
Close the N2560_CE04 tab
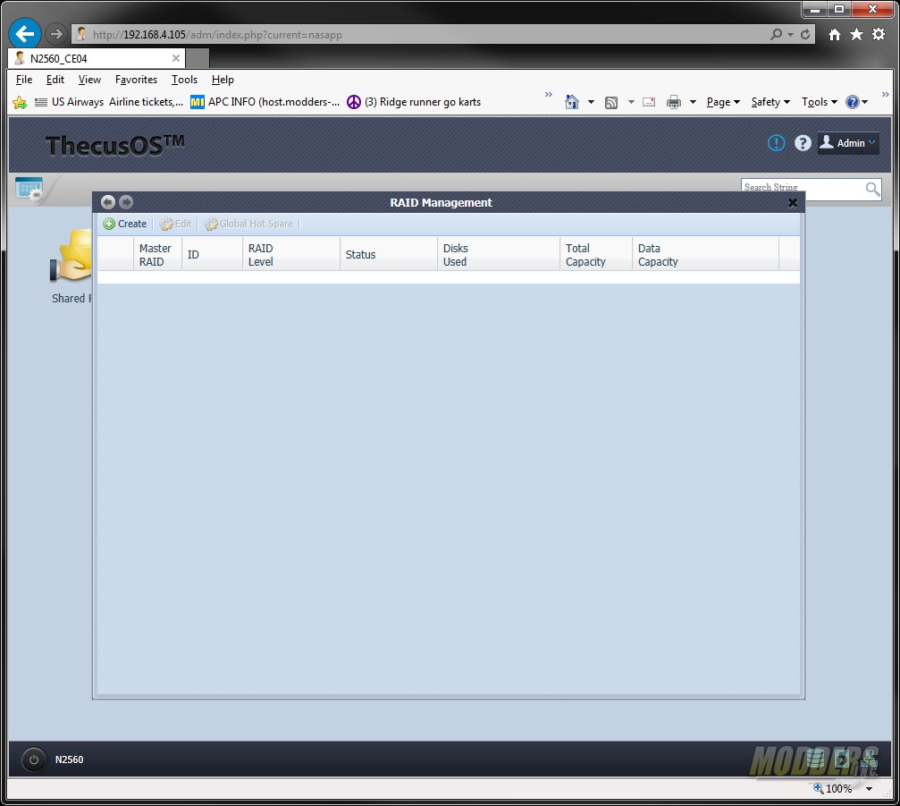coord(176,58)
